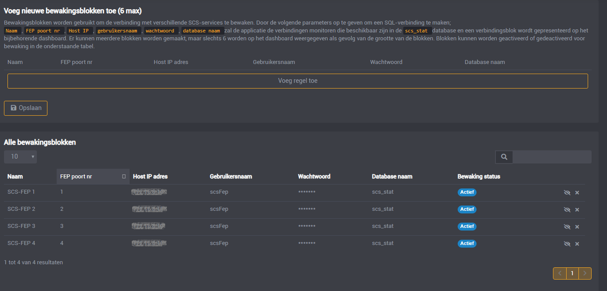Select the 'SCS-FEP 2' name cell
This screenshot has height=291, width=607.
[x=21, y=209]
